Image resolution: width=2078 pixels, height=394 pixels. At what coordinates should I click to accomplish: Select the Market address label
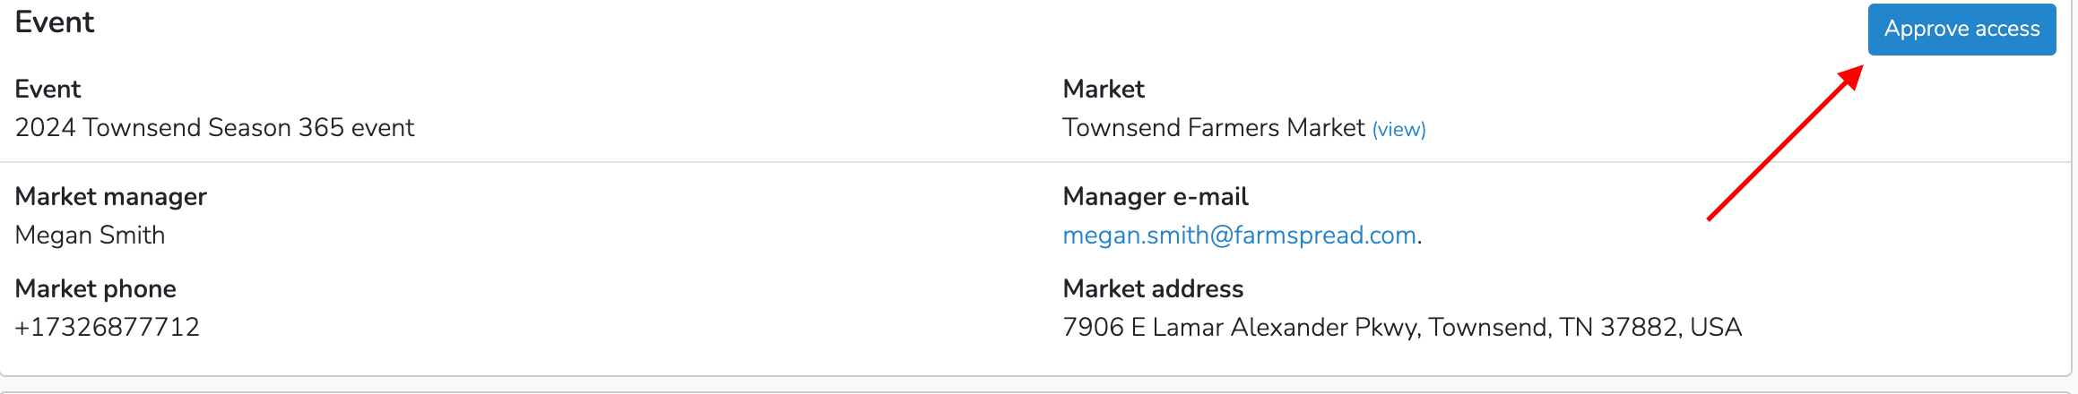[x=1153, y=289]
